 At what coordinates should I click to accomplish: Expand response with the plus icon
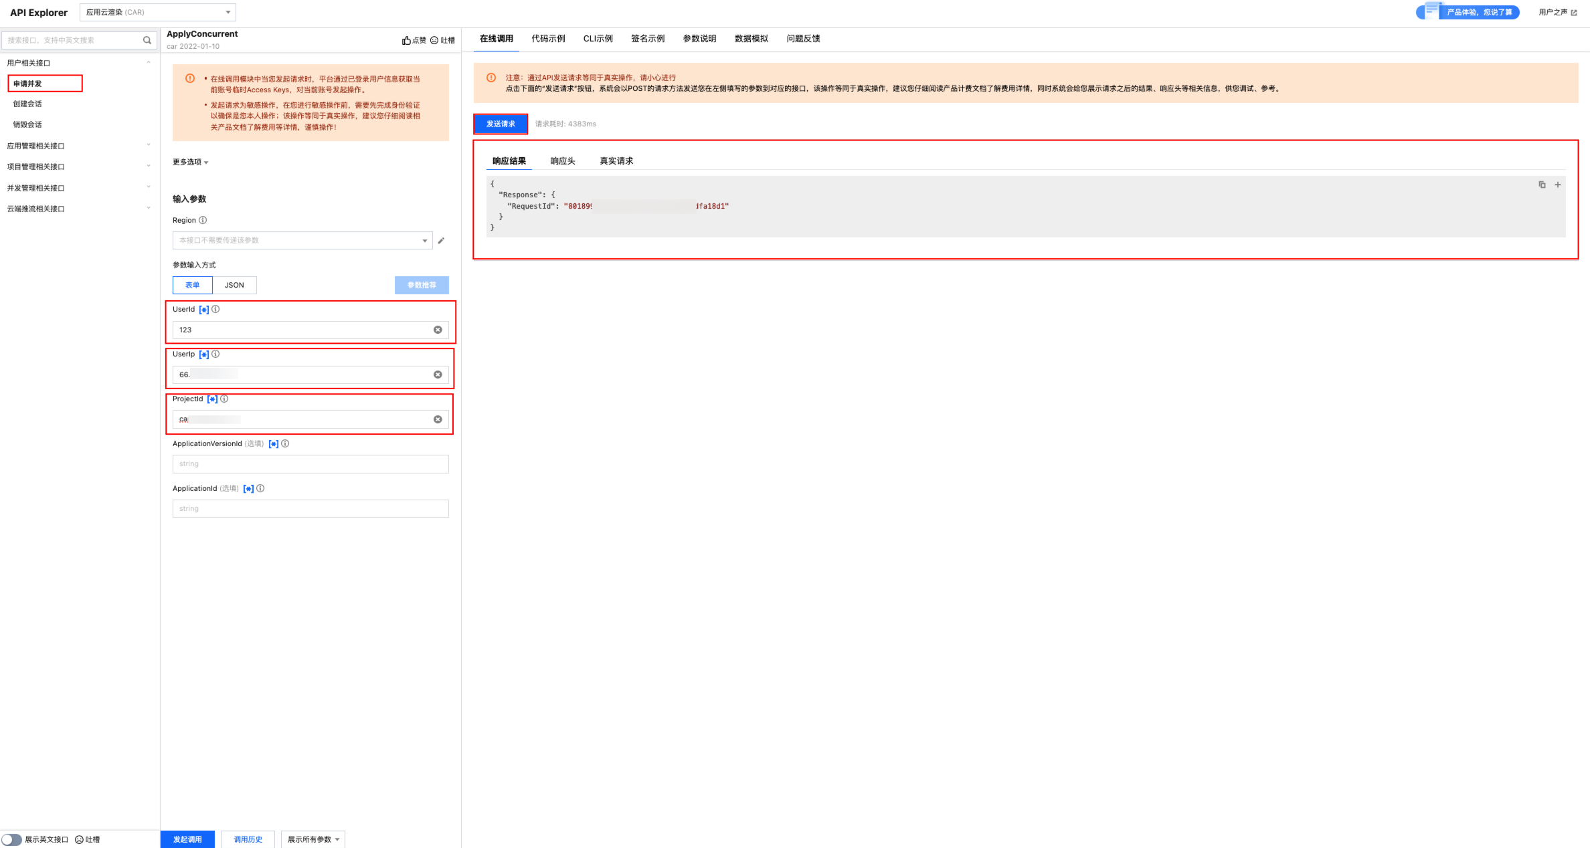pos(1558,185)
